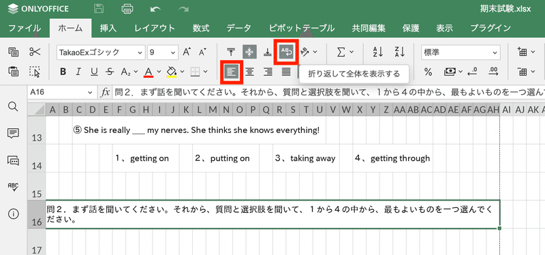Switch to the ピボットテーブル tab
The image size is (545, 255).
click(x=302, y=28)
